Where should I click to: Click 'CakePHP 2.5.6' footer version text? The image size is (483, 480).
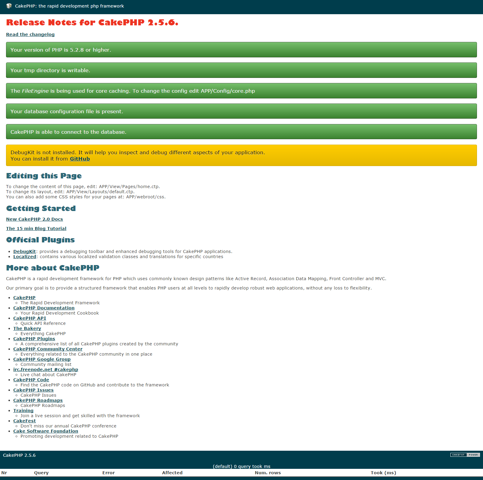tap(19, 455)
